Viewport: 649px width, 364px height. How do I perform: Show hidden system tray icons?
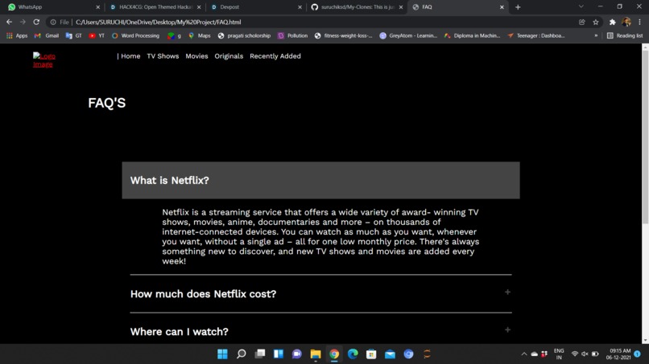[524, 354]
